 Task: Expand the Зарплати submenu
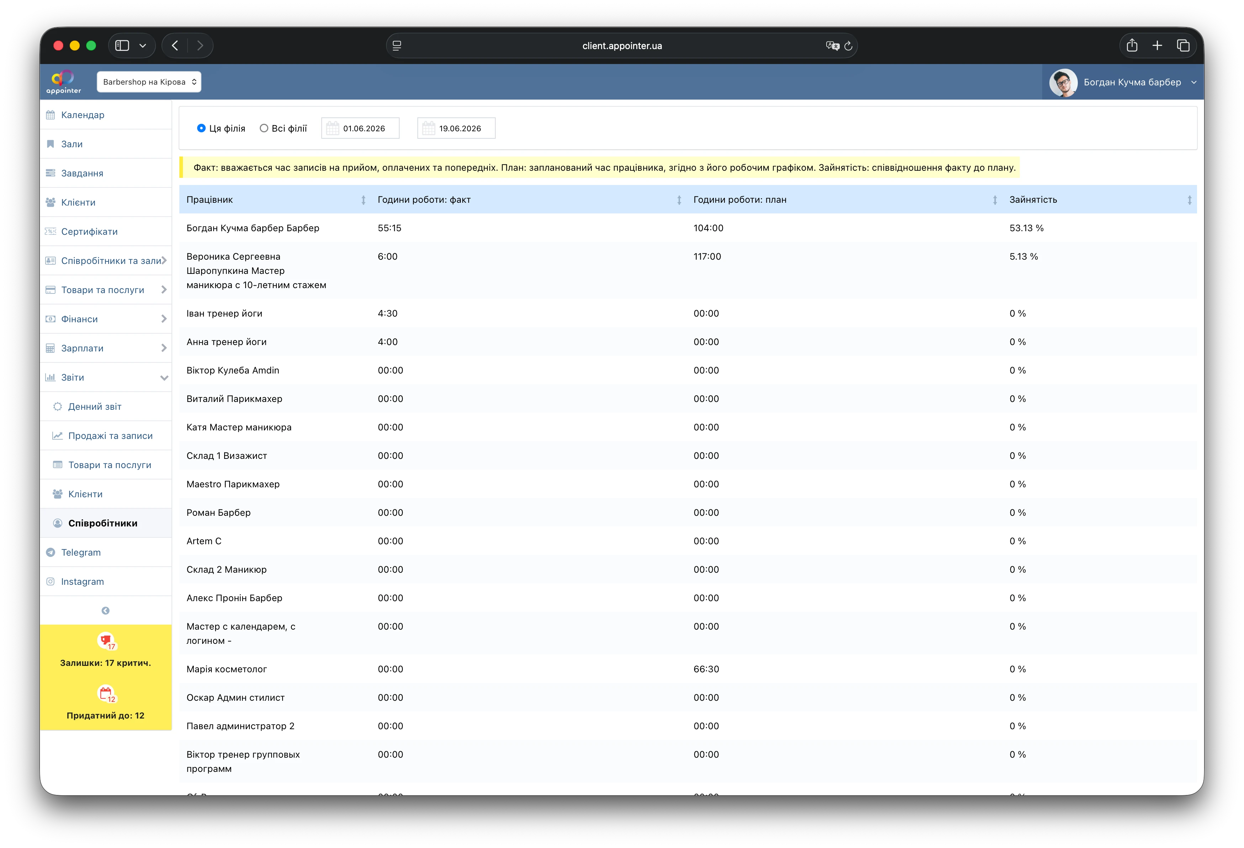click(106, 348)
